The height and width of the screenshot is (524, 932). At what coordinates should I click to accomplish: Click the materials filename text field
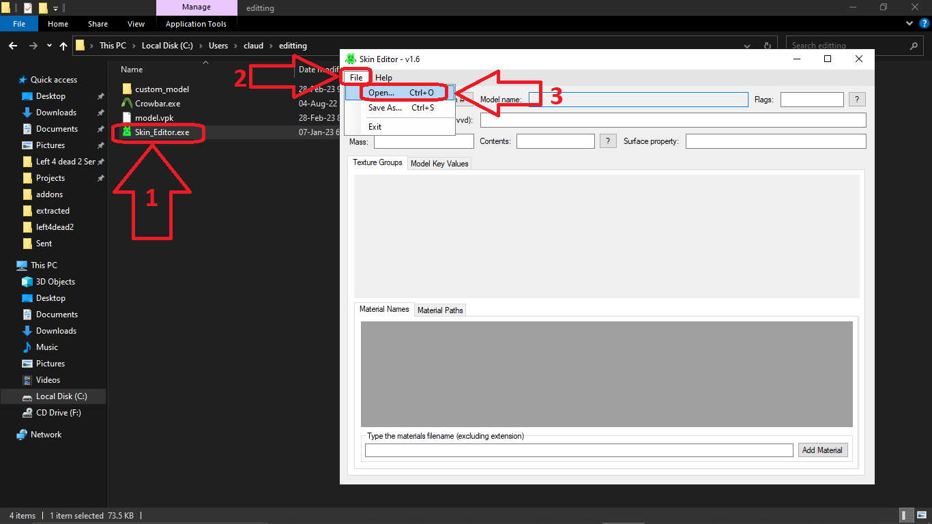[x=579, y=450]
